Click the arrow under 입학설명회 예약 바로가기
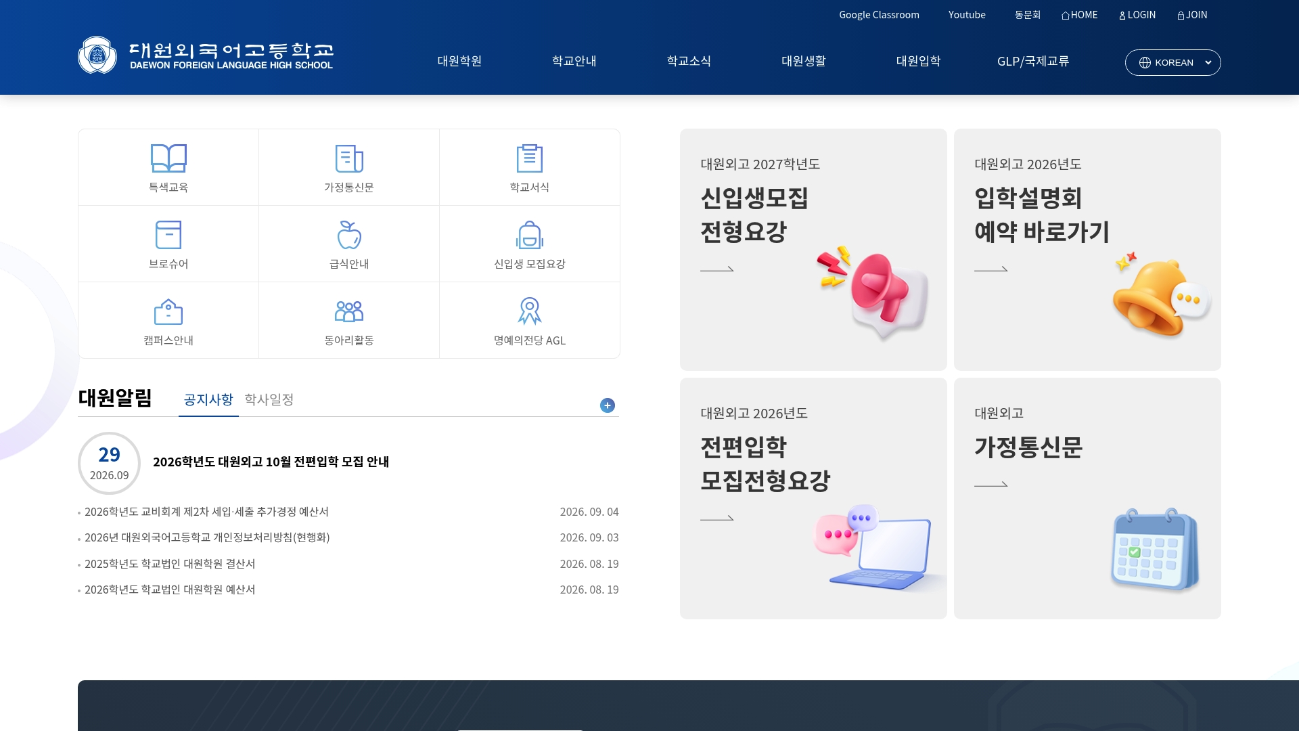This screenshot has width=1299, height=731. [x=991, y=269]
